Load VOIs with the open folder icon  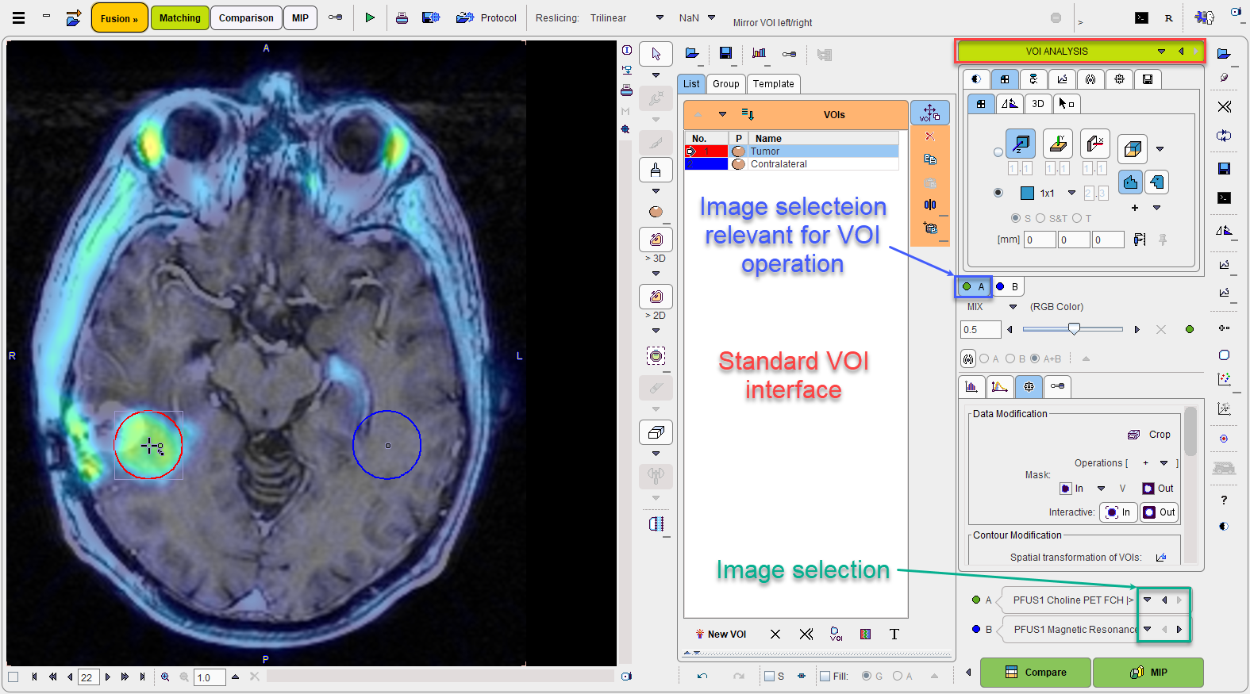(692, 53)
